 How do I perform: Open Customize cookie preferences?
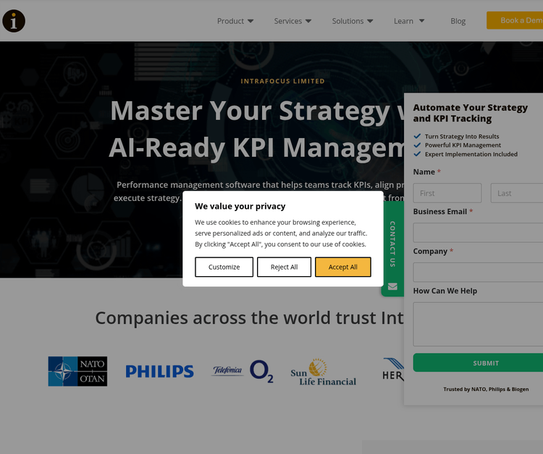coord(224,267)
